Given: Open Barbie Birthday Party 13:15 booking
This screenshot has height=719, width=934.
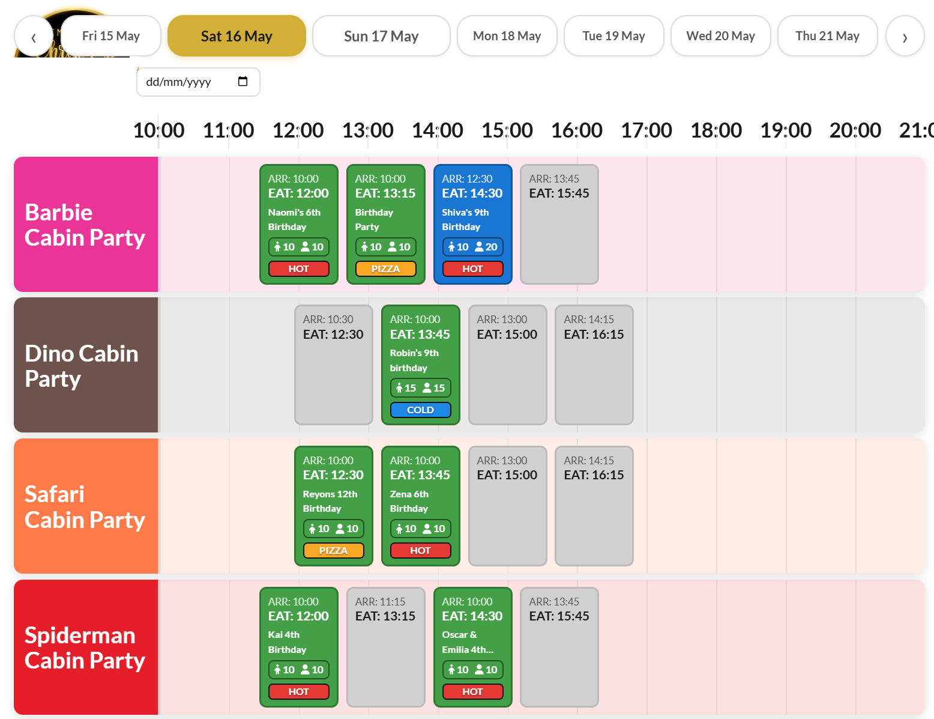Looking at the screenshot, I should 386,224.
